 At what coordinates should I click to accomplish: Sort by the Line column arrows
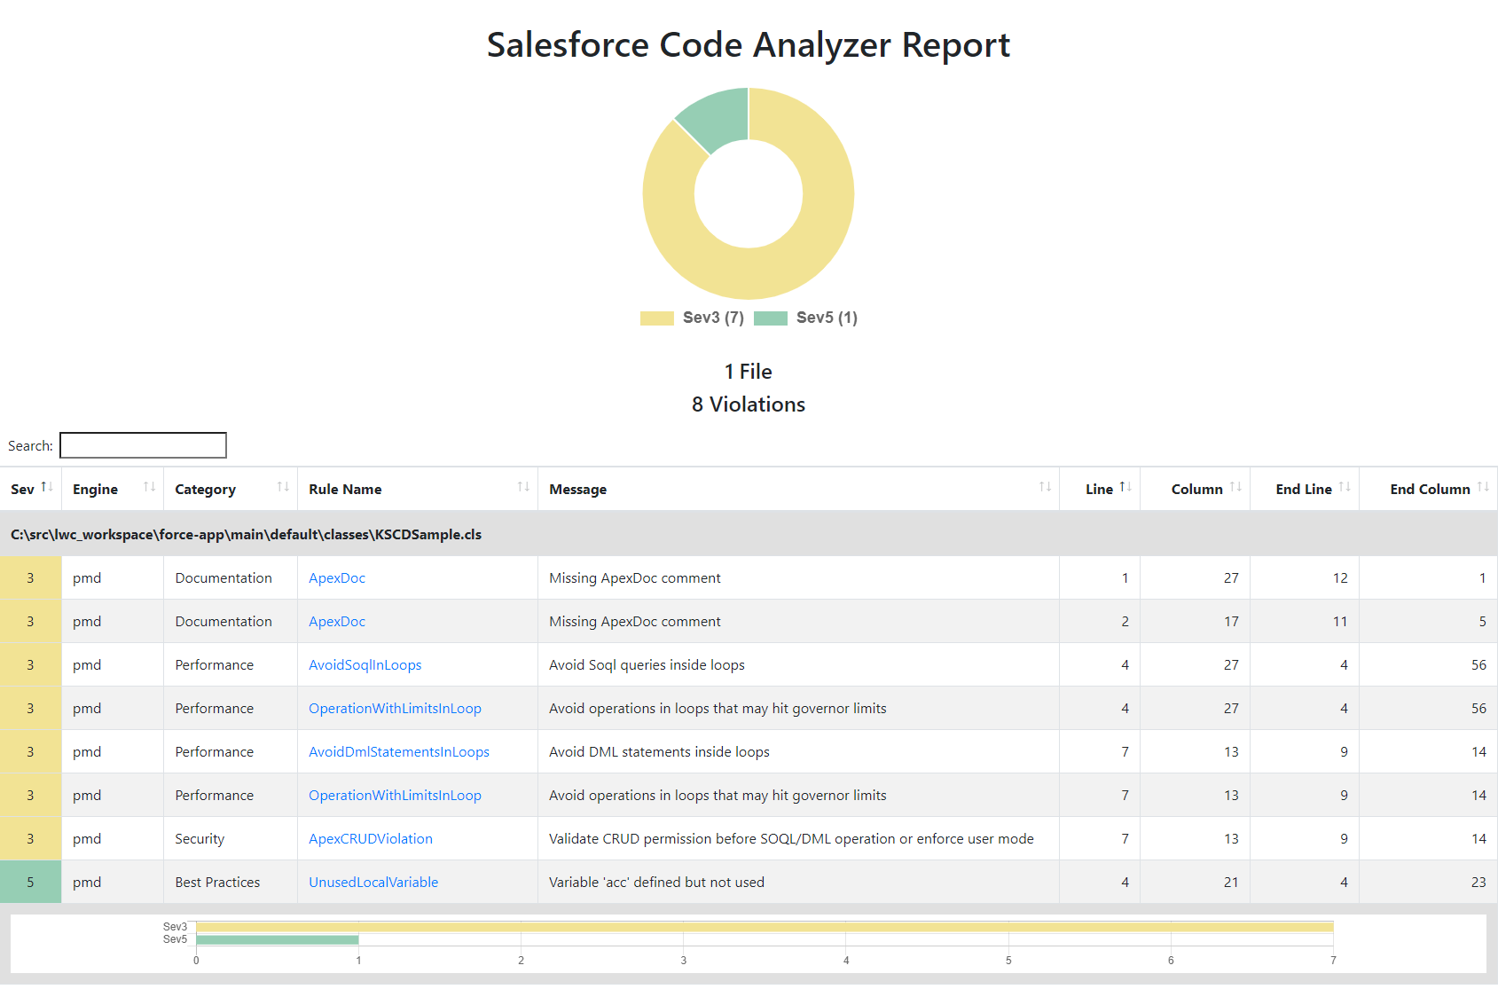(1125, 487)
